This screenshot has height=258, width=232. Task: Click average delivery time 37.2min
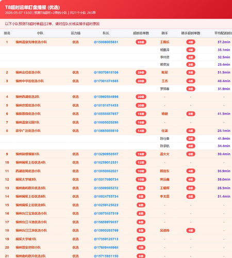[x=224, y=42]
